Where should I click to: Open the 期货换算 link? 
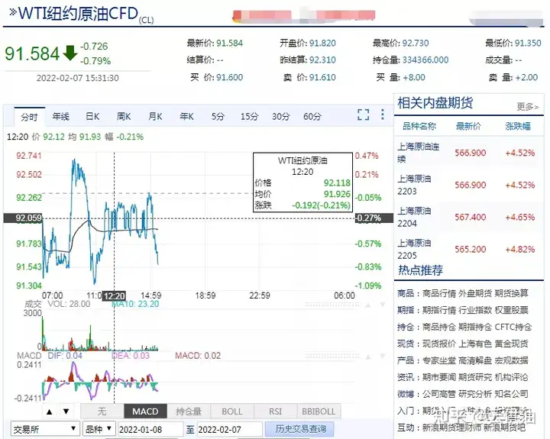pos(511,293)
